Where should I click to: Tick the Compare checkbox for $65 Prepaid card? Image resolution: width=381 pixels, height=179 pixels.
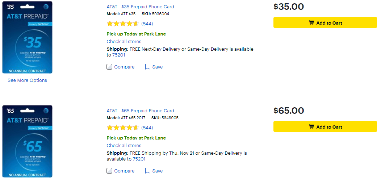click(109, 171)
